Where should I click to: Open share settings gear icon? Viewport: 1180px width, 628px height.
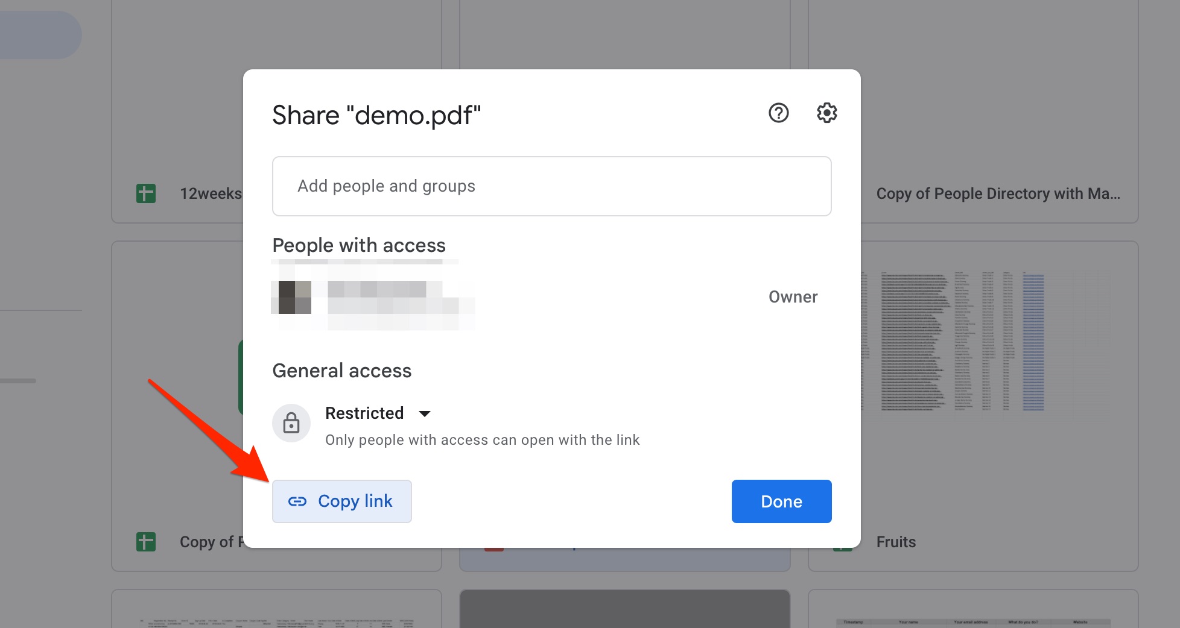(826, 113)
